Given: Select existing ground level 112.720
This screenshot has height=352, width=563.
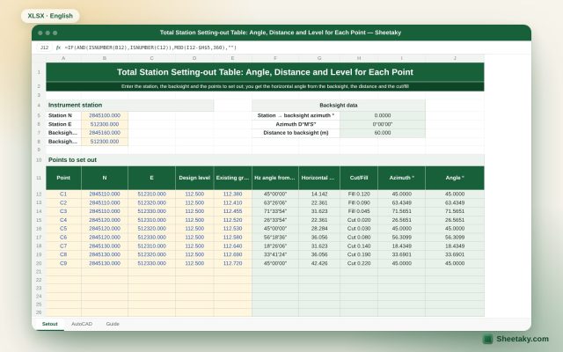Looking at the screenshot, I should pos(232,263).
